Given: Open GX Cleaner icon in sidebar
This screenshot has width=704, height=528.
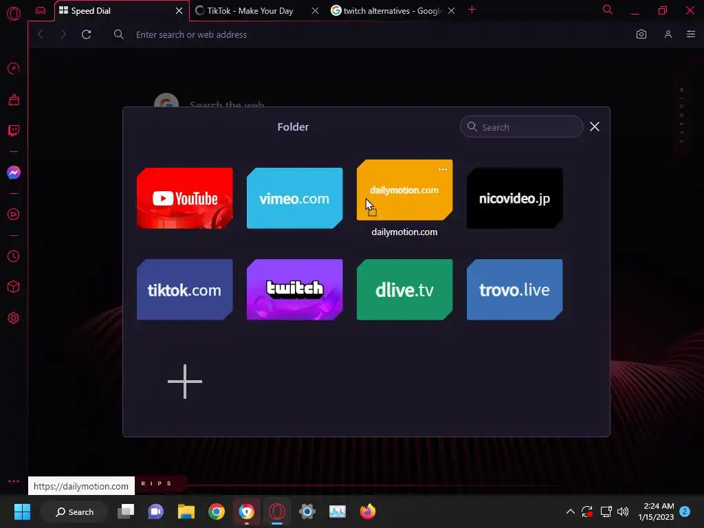Looking at the screenshot, I should point(14,100).
